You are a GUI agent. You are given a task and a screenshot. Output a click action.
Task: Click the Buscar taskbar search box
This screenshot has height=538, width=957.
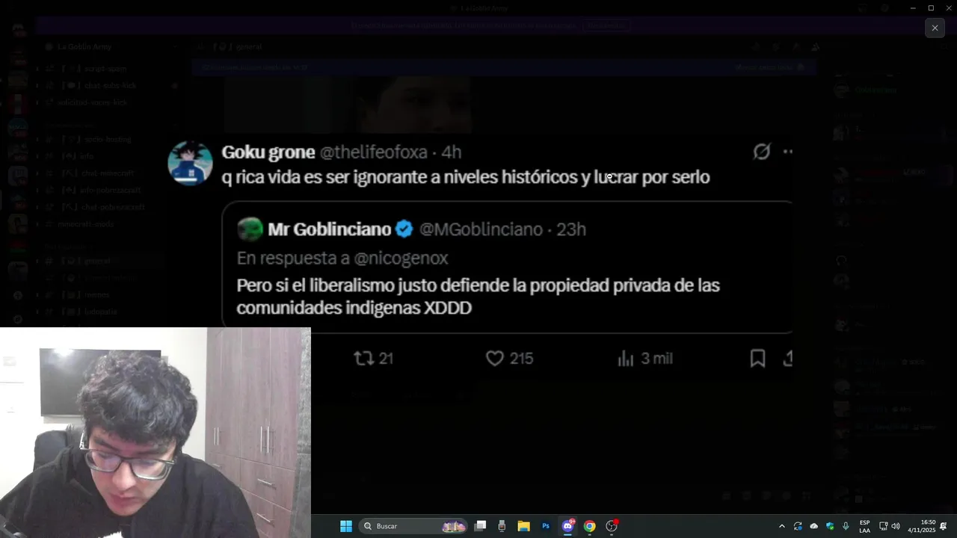pos(413,526)
